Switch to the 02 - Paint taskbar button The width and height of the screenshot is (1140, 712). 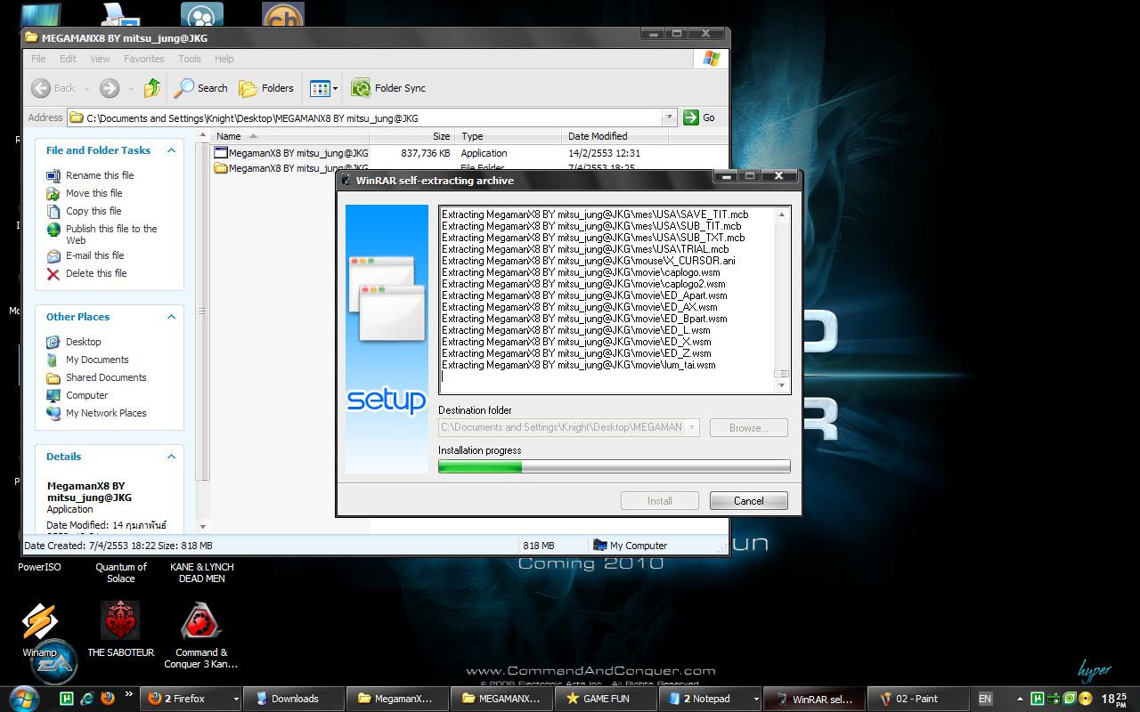[916, 699]
